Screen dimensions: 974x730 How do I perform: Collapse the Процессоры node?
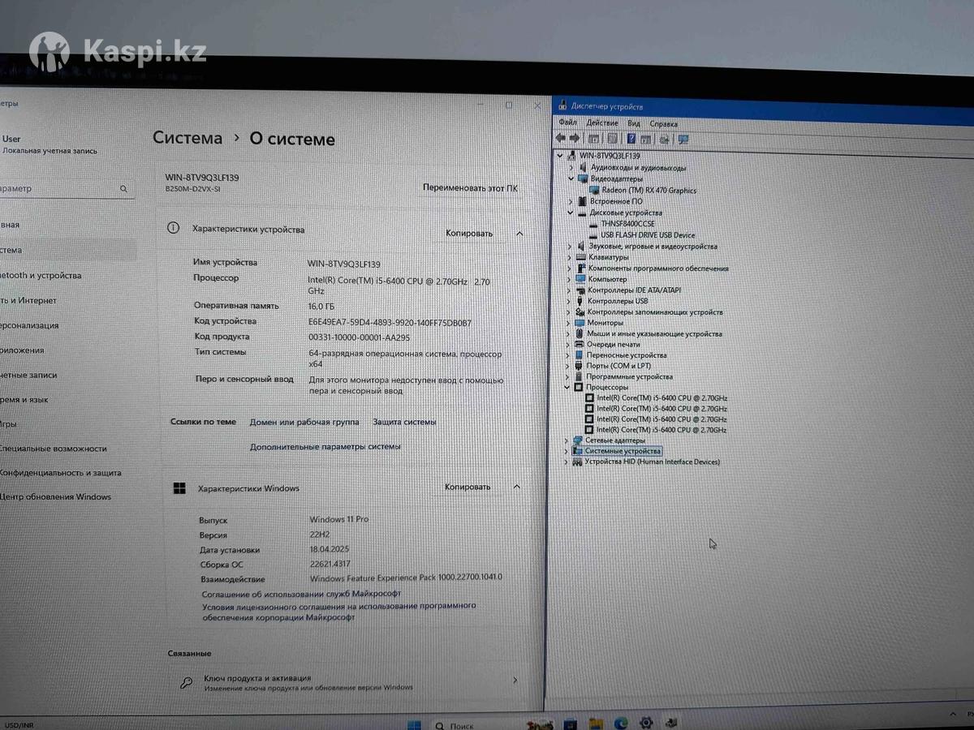click(x=568, y=388)
